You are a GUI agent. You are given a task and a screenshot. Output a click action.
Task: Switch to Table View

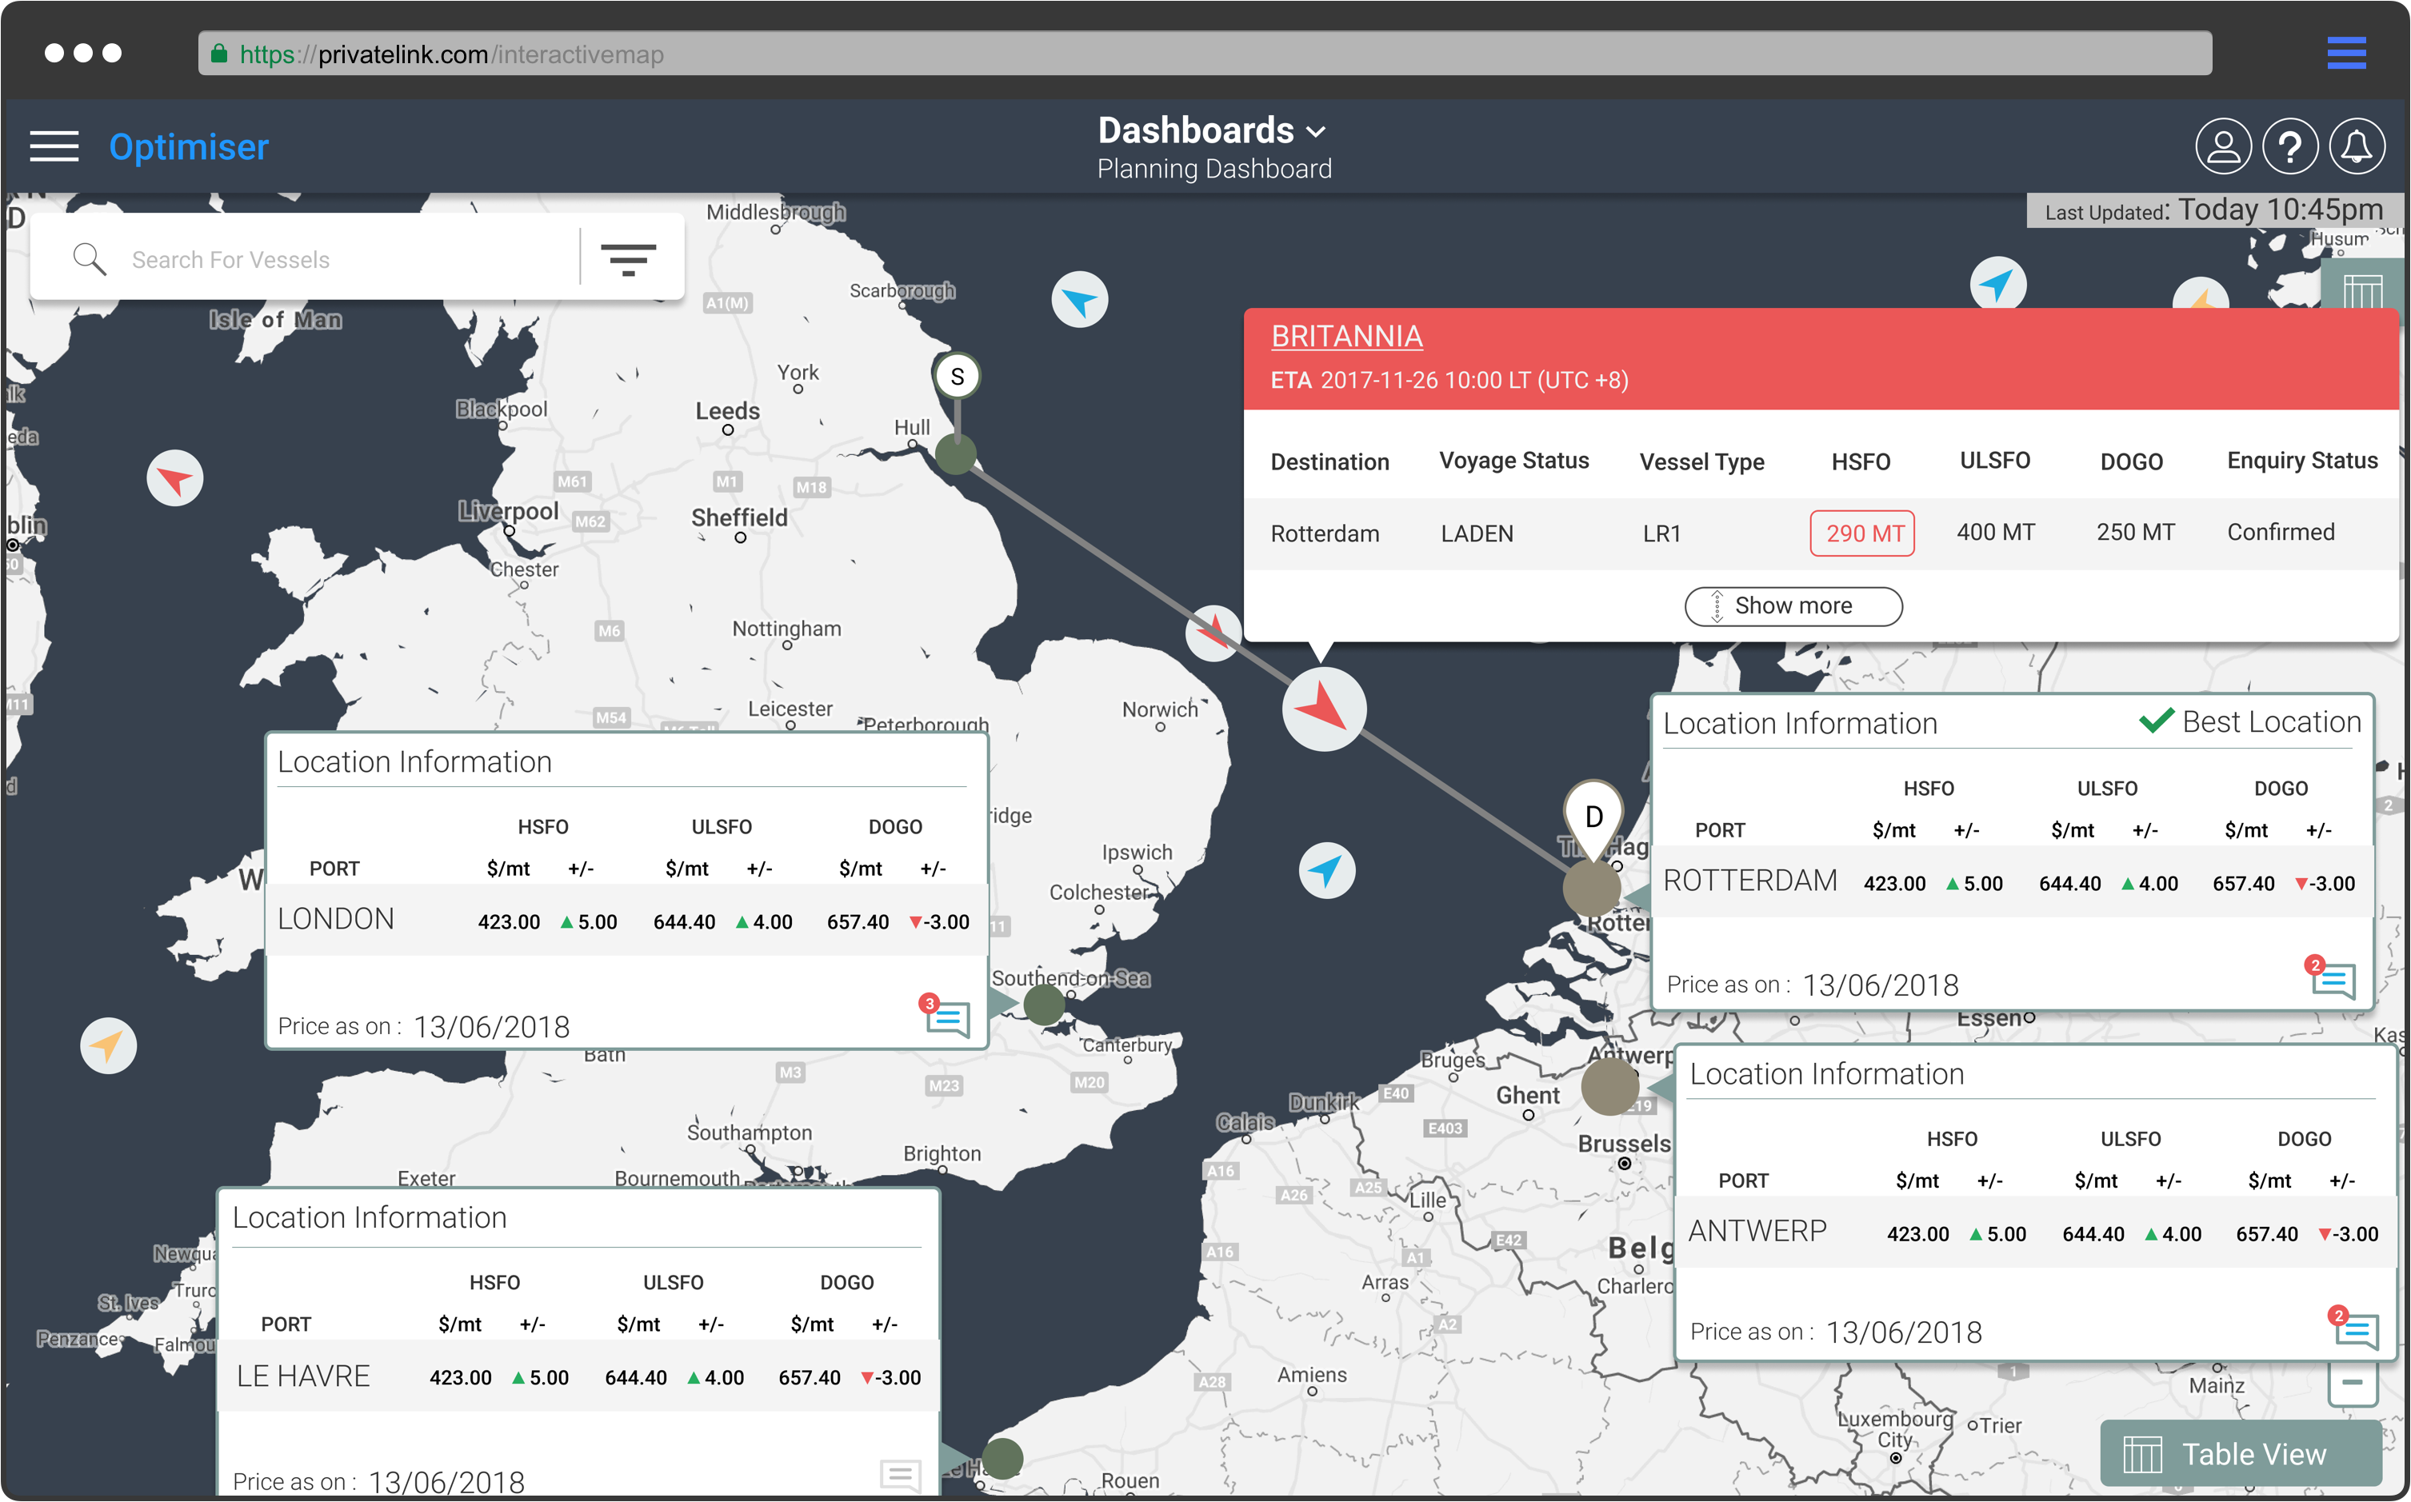2240,1453
